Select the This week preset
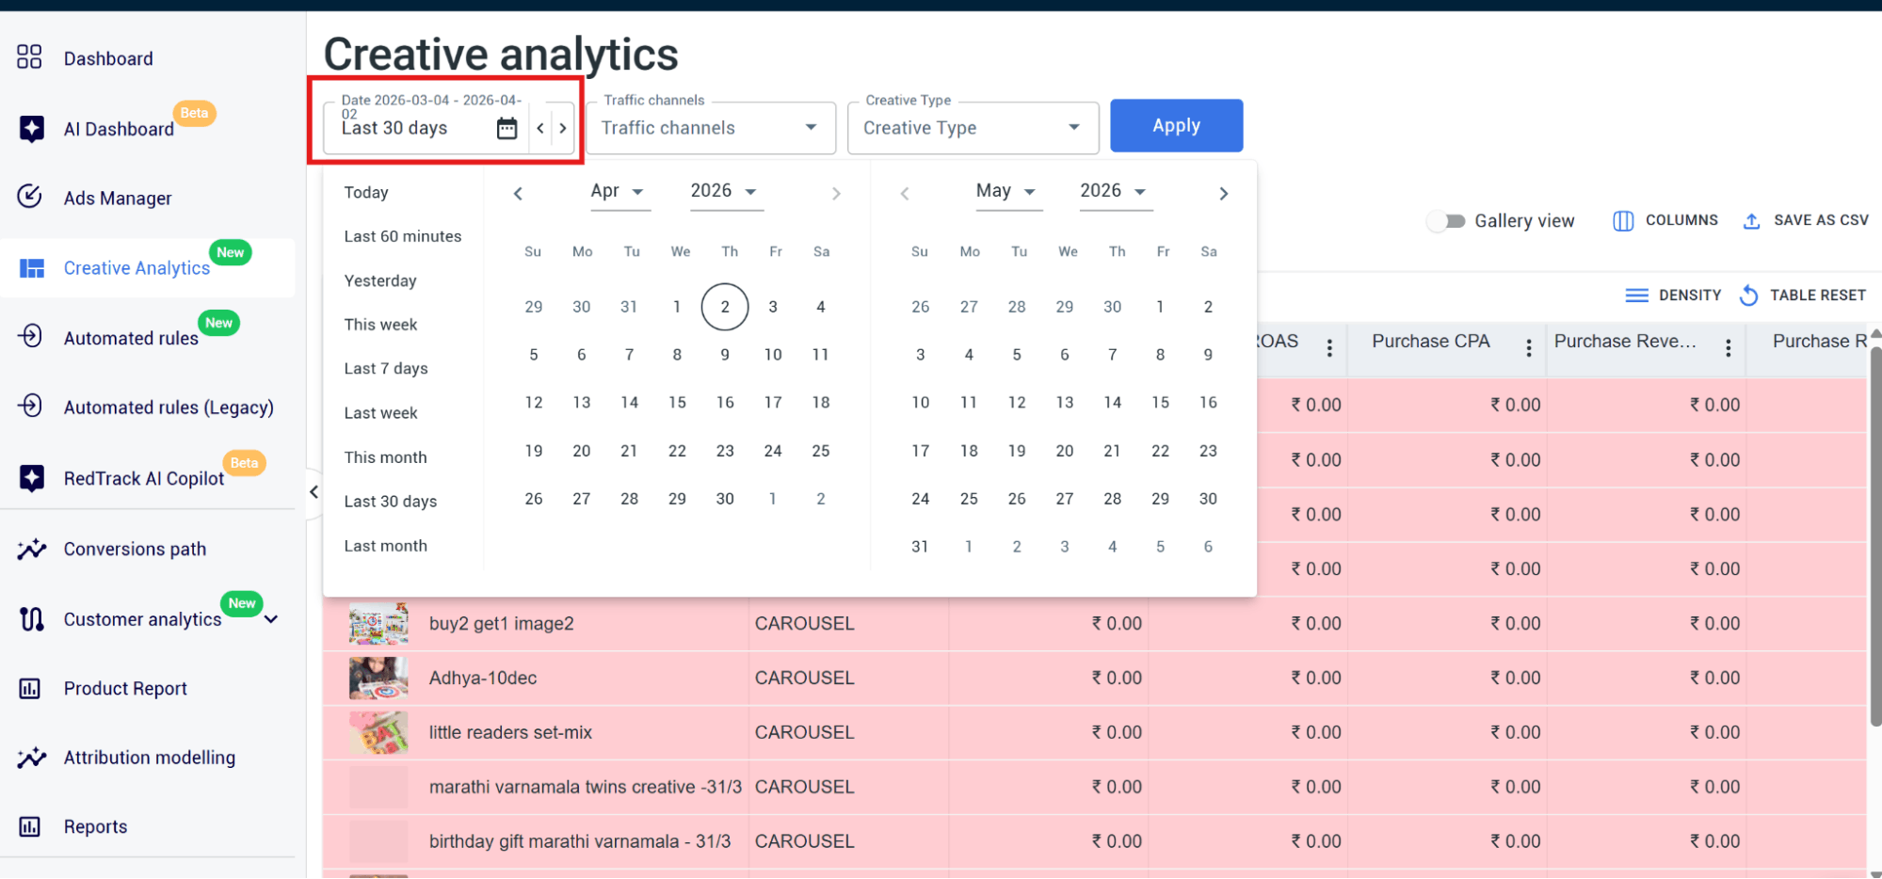1882x879 pixels. (380, 325)
